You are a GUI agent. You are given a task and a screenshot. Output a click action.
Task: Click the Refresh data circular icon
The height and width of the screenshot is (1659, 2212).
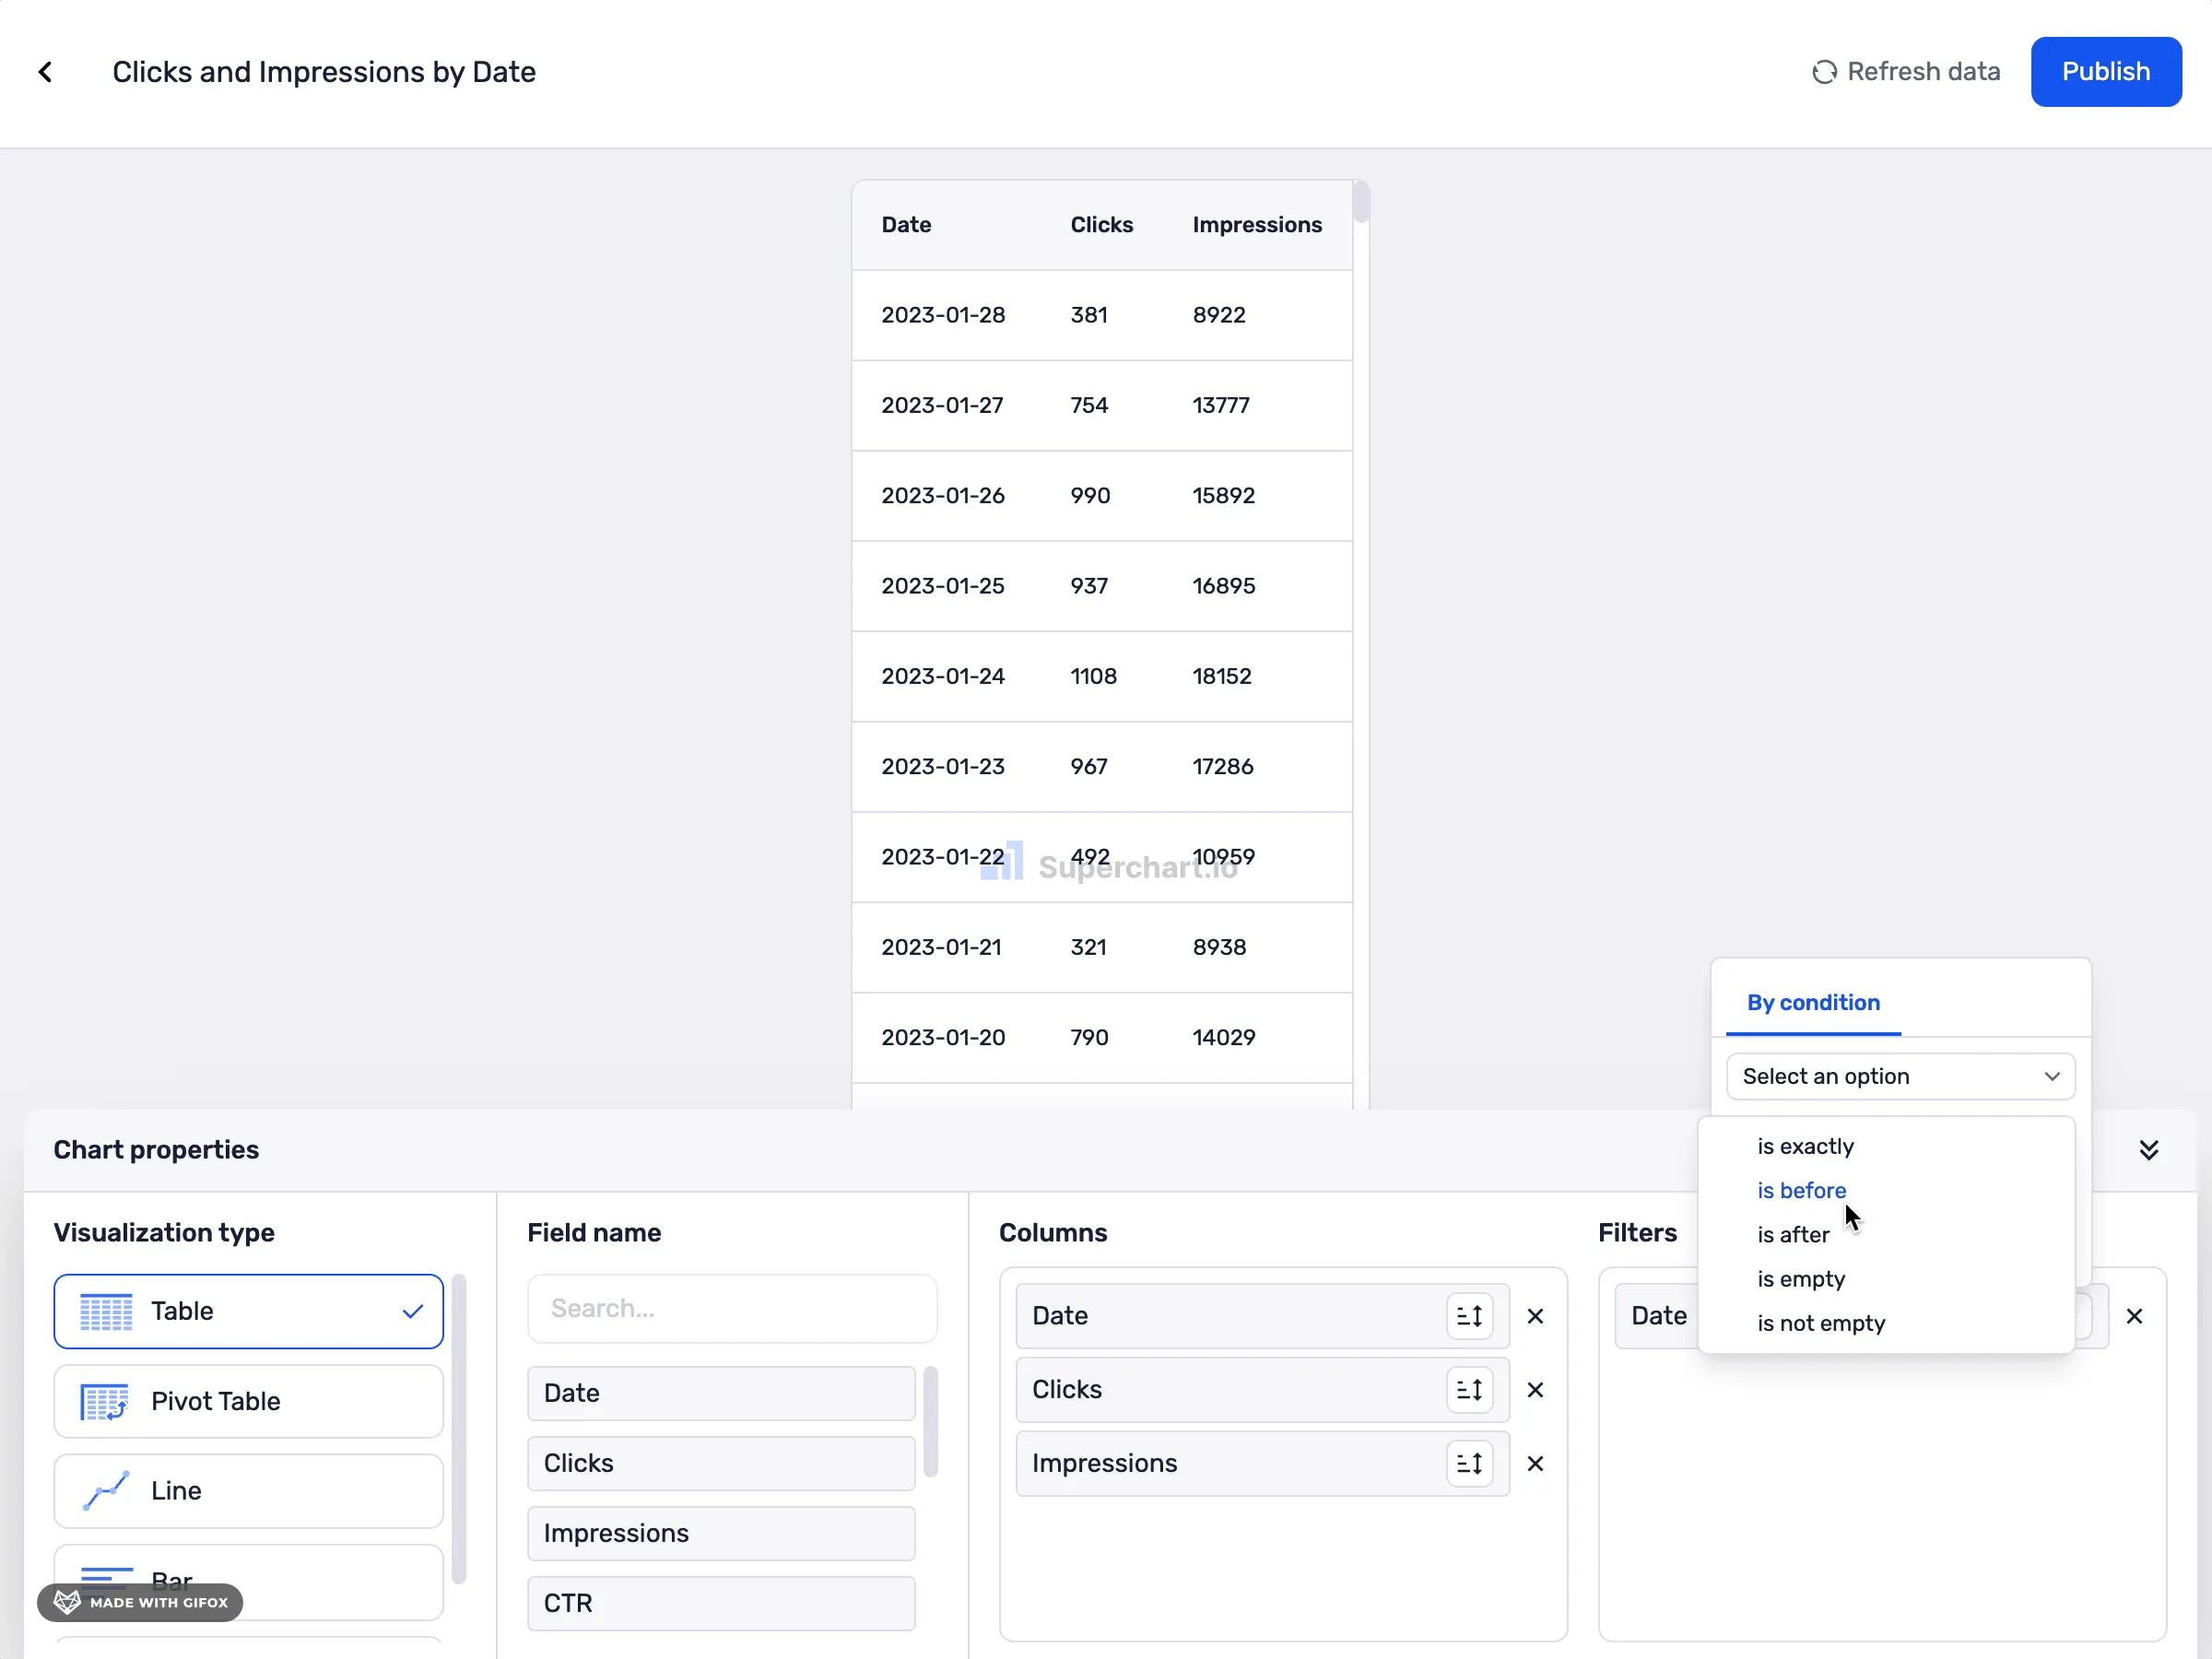(1824, 72)
